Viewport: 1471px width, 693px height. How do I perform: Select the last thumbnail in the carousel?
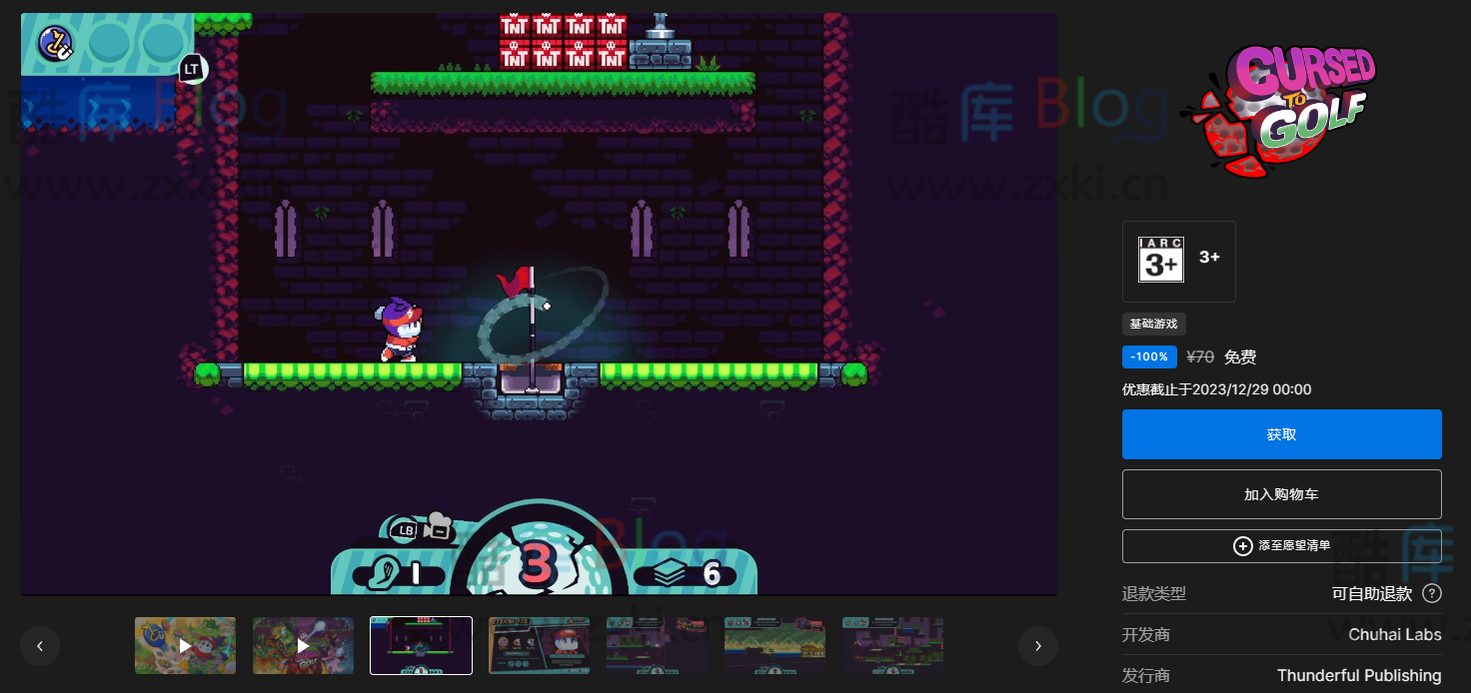892,645
